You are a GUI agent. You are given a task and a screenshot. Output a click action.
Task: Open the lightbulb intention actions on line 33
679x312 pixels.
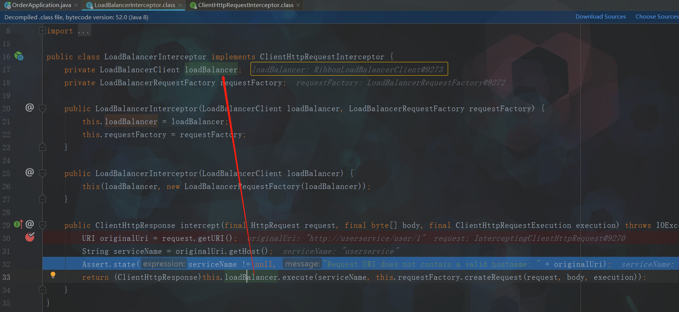(x=53, y=275)
